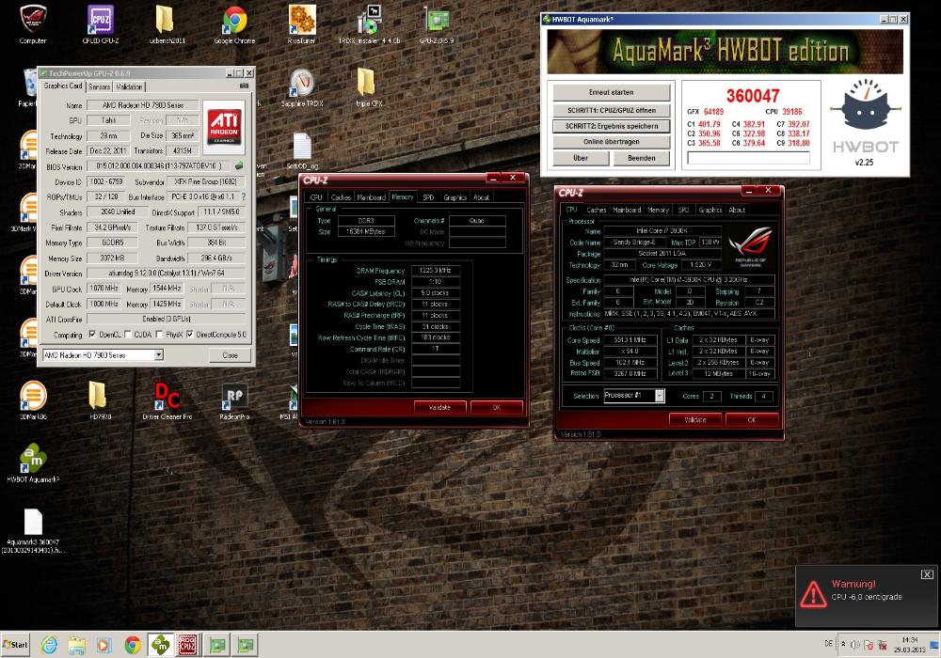The image size is (941, 658).
Task: Click the BIOS save chip icon in GPU-Z
Action: [x=239, y=165]
